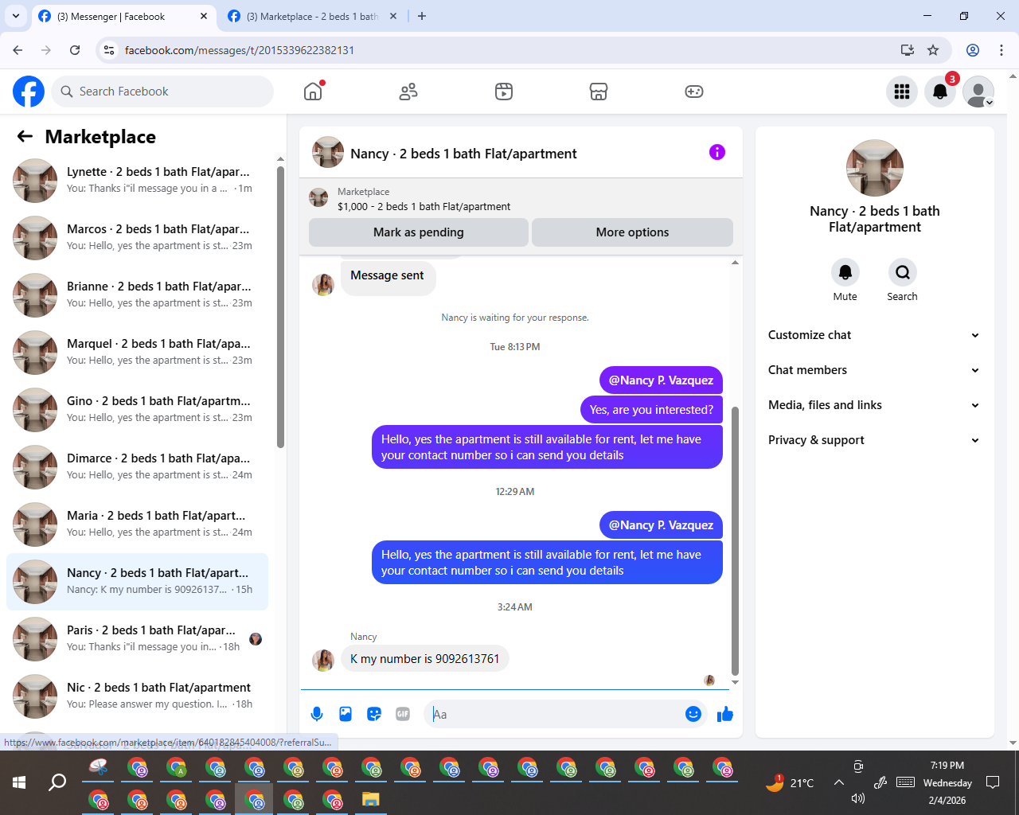Open the account profile avatar menu
This screenshot has height=815, width=1019.
(x=978, y=92)
